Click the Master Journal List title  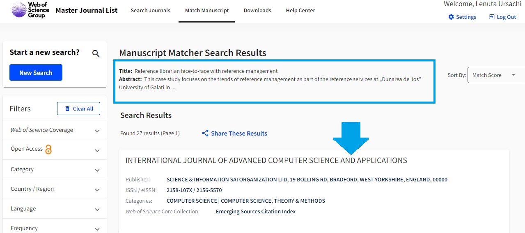coord(87,10)
